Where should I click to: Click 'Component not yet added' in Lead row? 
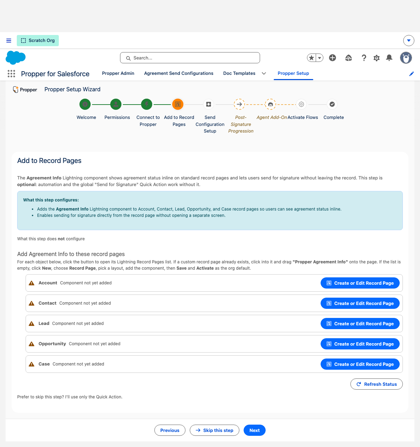tap(78, 324)
